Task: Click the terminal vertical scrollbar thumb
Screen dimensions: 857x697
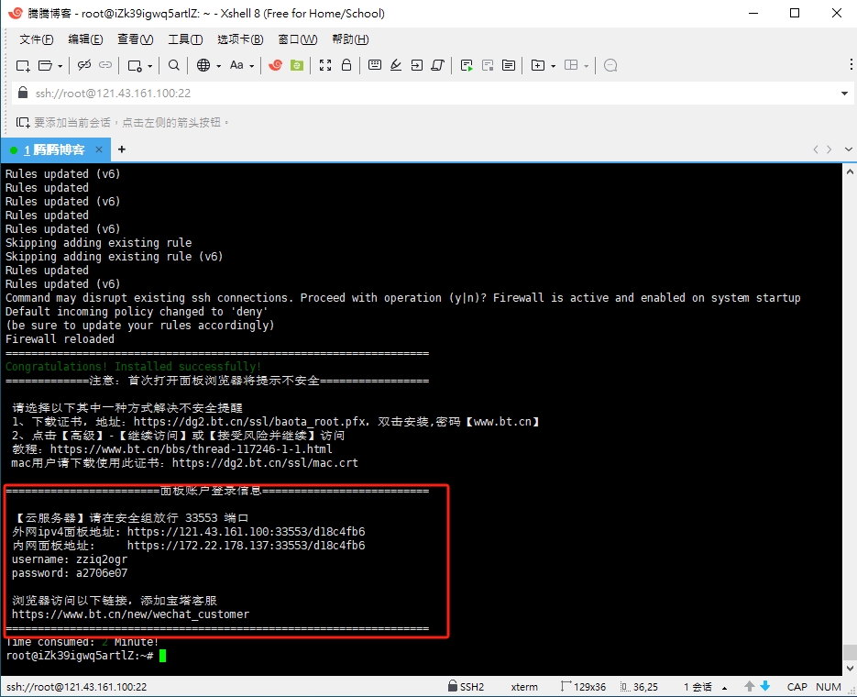Action: click(849, 652)
